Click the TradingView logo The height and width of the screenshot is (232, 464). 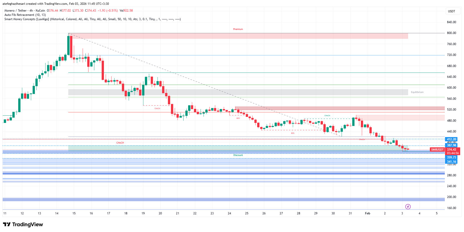[23, 224]
